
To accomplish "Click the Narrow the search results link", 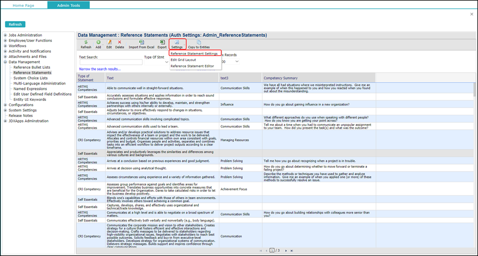I will (x=99, y=69).
